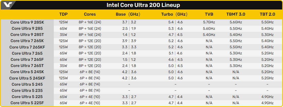
Task: Click the TBT 2.0 column header
Action: tap(267, 14)
